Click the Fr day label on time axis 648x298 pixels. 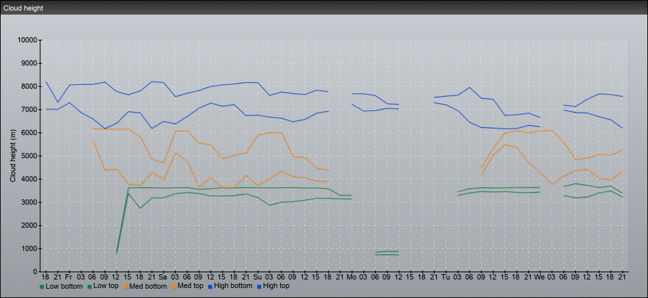69,276
